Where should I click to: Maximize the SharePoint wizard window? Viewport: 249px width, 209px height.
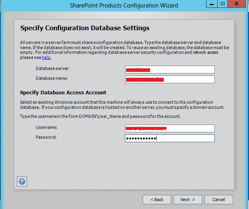point(222,4)
